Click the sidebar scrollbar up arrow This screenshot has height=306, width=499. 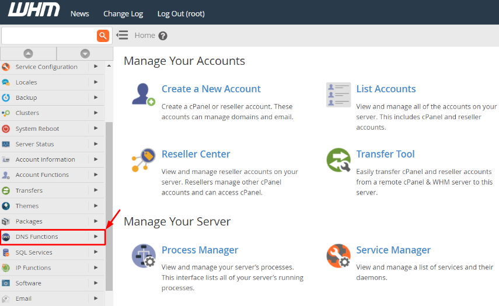click(x=109, y=65)
